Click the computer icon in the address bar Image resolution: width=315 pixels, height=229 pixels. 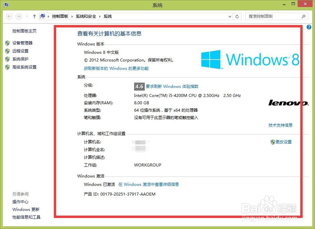point(42,16)
